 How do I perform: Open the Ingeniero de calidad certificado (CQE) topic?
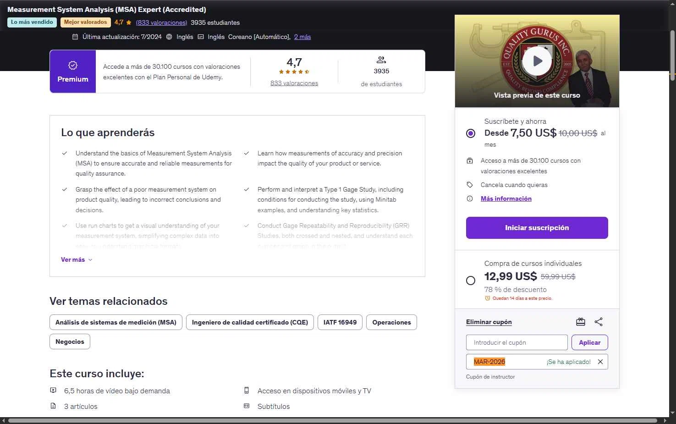pyautogui.click(x=250, y=322)
